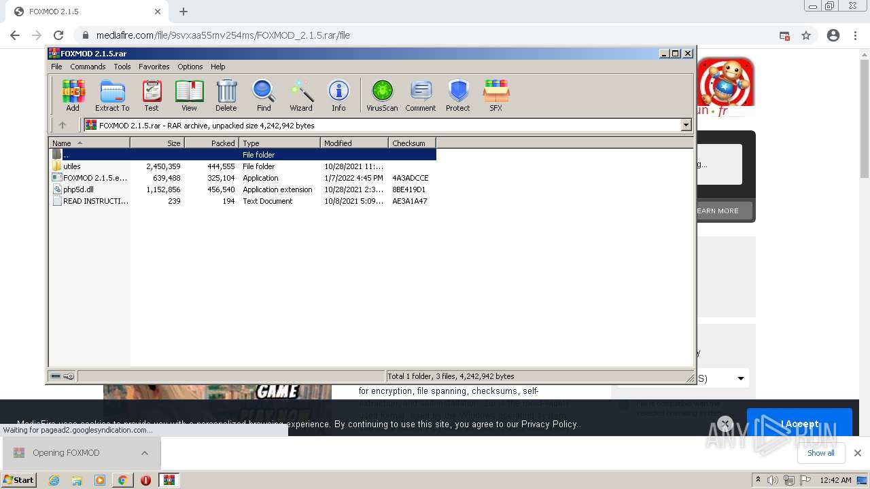870x489 pixels.
Task: Sort by Name column header
Action: pos(90,143)
